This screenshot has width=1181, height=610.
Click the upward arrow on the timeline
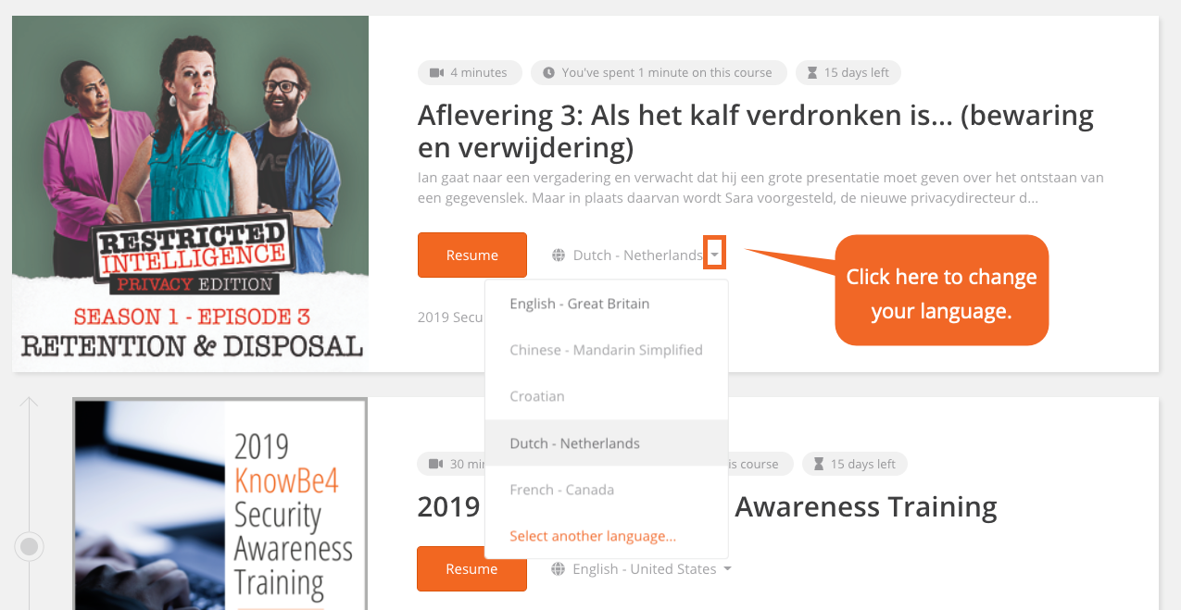click(29, 404)
